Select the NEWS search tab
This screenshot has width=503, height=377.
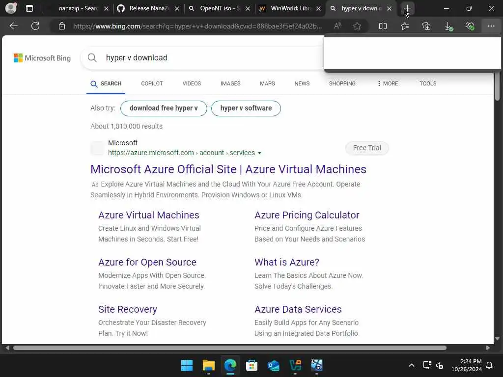click(x=302, y=83)
